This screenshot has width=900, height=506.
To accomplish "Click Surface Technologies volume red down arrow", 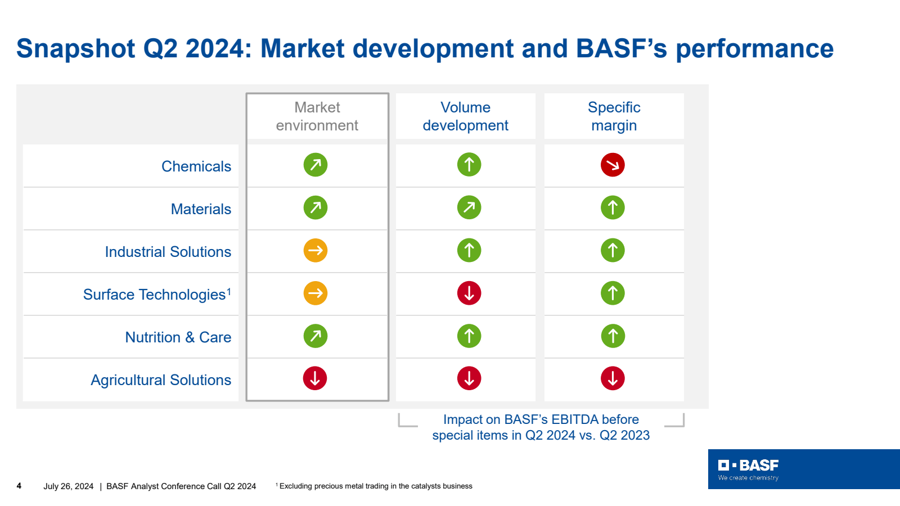I will tap(469, 293).
